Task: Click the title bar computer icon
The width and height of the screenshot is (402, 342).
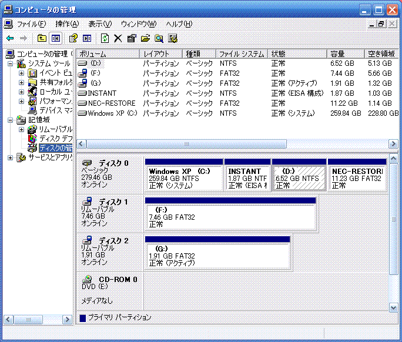Action: click(x=8, y=10)
